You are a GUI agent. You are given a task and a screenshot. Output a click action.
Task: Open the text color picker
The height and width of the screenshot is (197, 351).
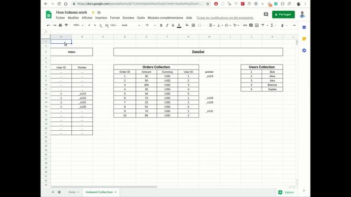pyautogui.click(x=179, y=26)
